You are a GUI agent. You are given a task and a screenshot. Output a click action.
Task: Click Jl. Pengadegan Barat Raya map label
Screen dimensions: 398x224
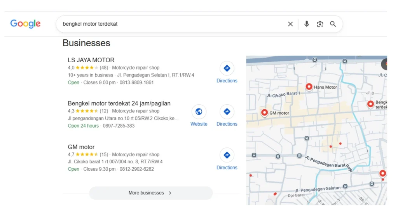(x=328, y=164)
